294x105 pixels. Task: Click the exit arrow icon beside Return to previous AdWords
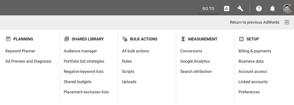[x=287, y=22]
